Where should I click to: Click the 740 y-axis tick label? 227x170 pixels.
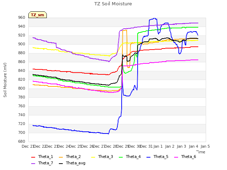click(x=22, y=115)
